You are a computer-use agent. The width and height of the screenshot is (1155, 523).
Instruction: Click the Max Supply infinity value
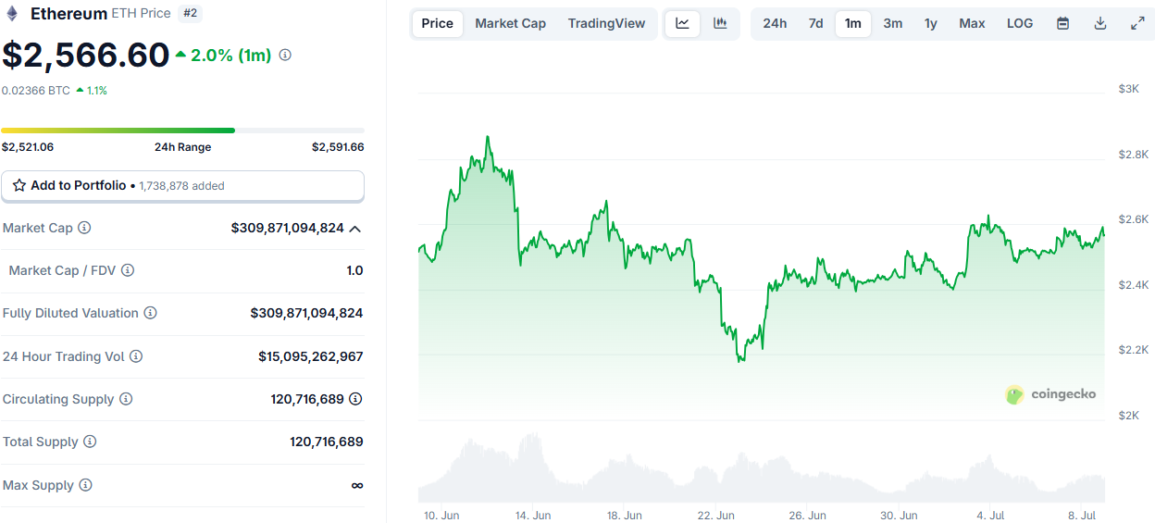coord(357,485)
